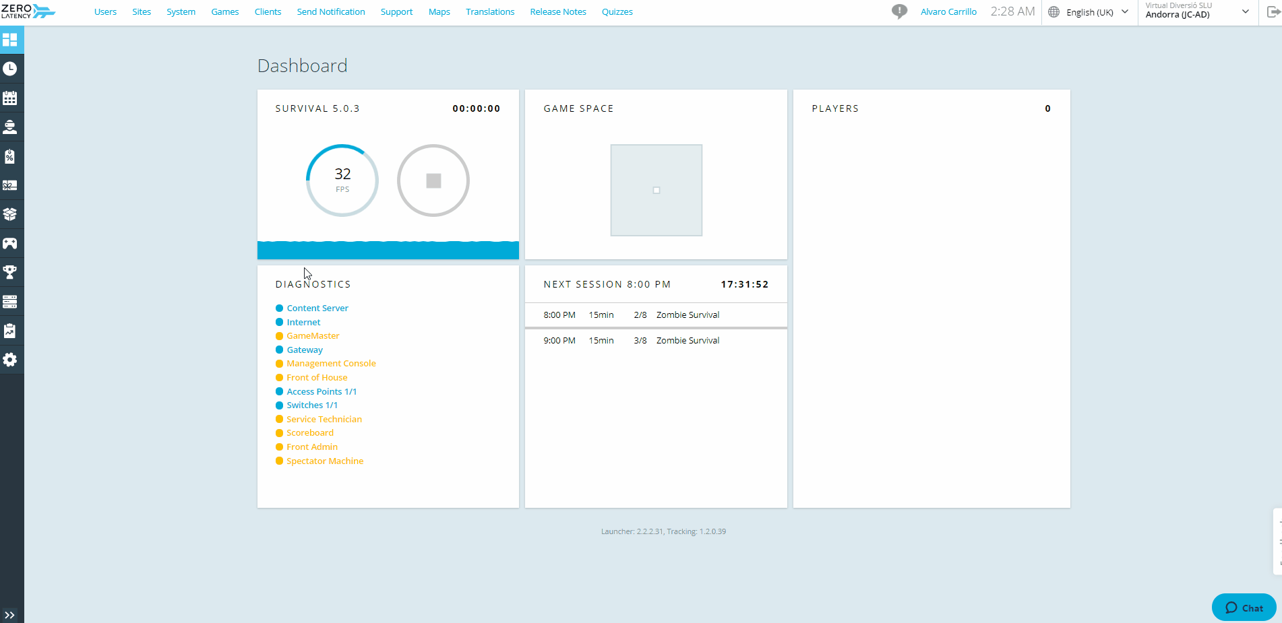
Task: Click the globe language icon
Action: coord(1054,12)
